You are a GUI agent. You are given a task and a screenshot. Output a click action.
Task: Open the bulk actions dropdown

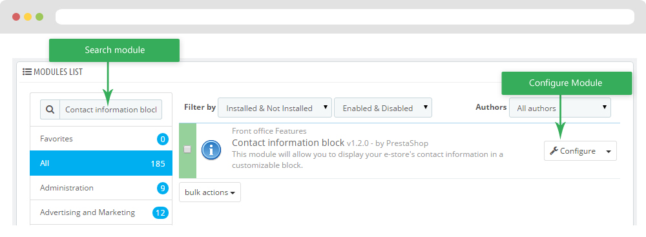click(x=210, y=192)
